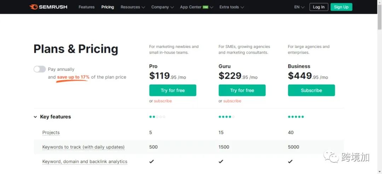Click the Semrush flame logo
The height and width of the screenshot is (174, 382).
click(x=33, y=7)
